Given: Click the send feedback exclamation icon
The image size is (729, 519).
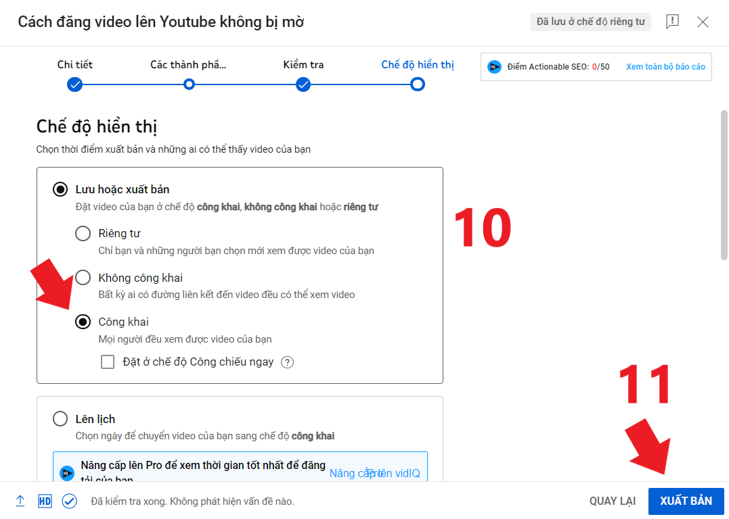Looking at the screenshot, I should pyautogui.click(x=672, y=22).
